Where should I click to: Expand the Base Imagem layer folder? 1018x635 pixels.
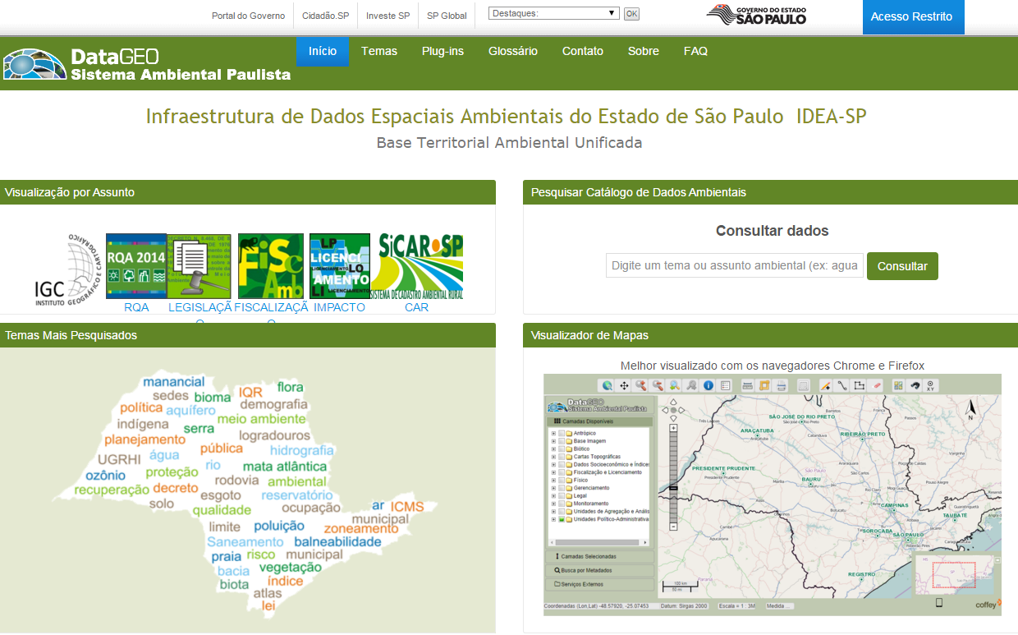pyautogui.click(x=553, y=441)
